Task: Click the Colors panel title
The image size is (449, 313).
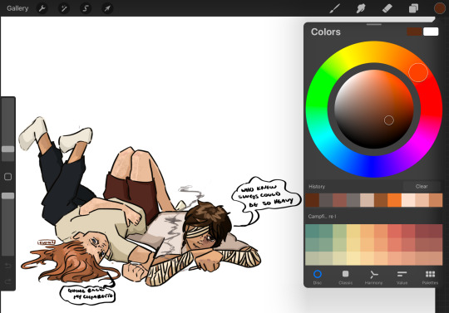Action: [x=326, y=32]
